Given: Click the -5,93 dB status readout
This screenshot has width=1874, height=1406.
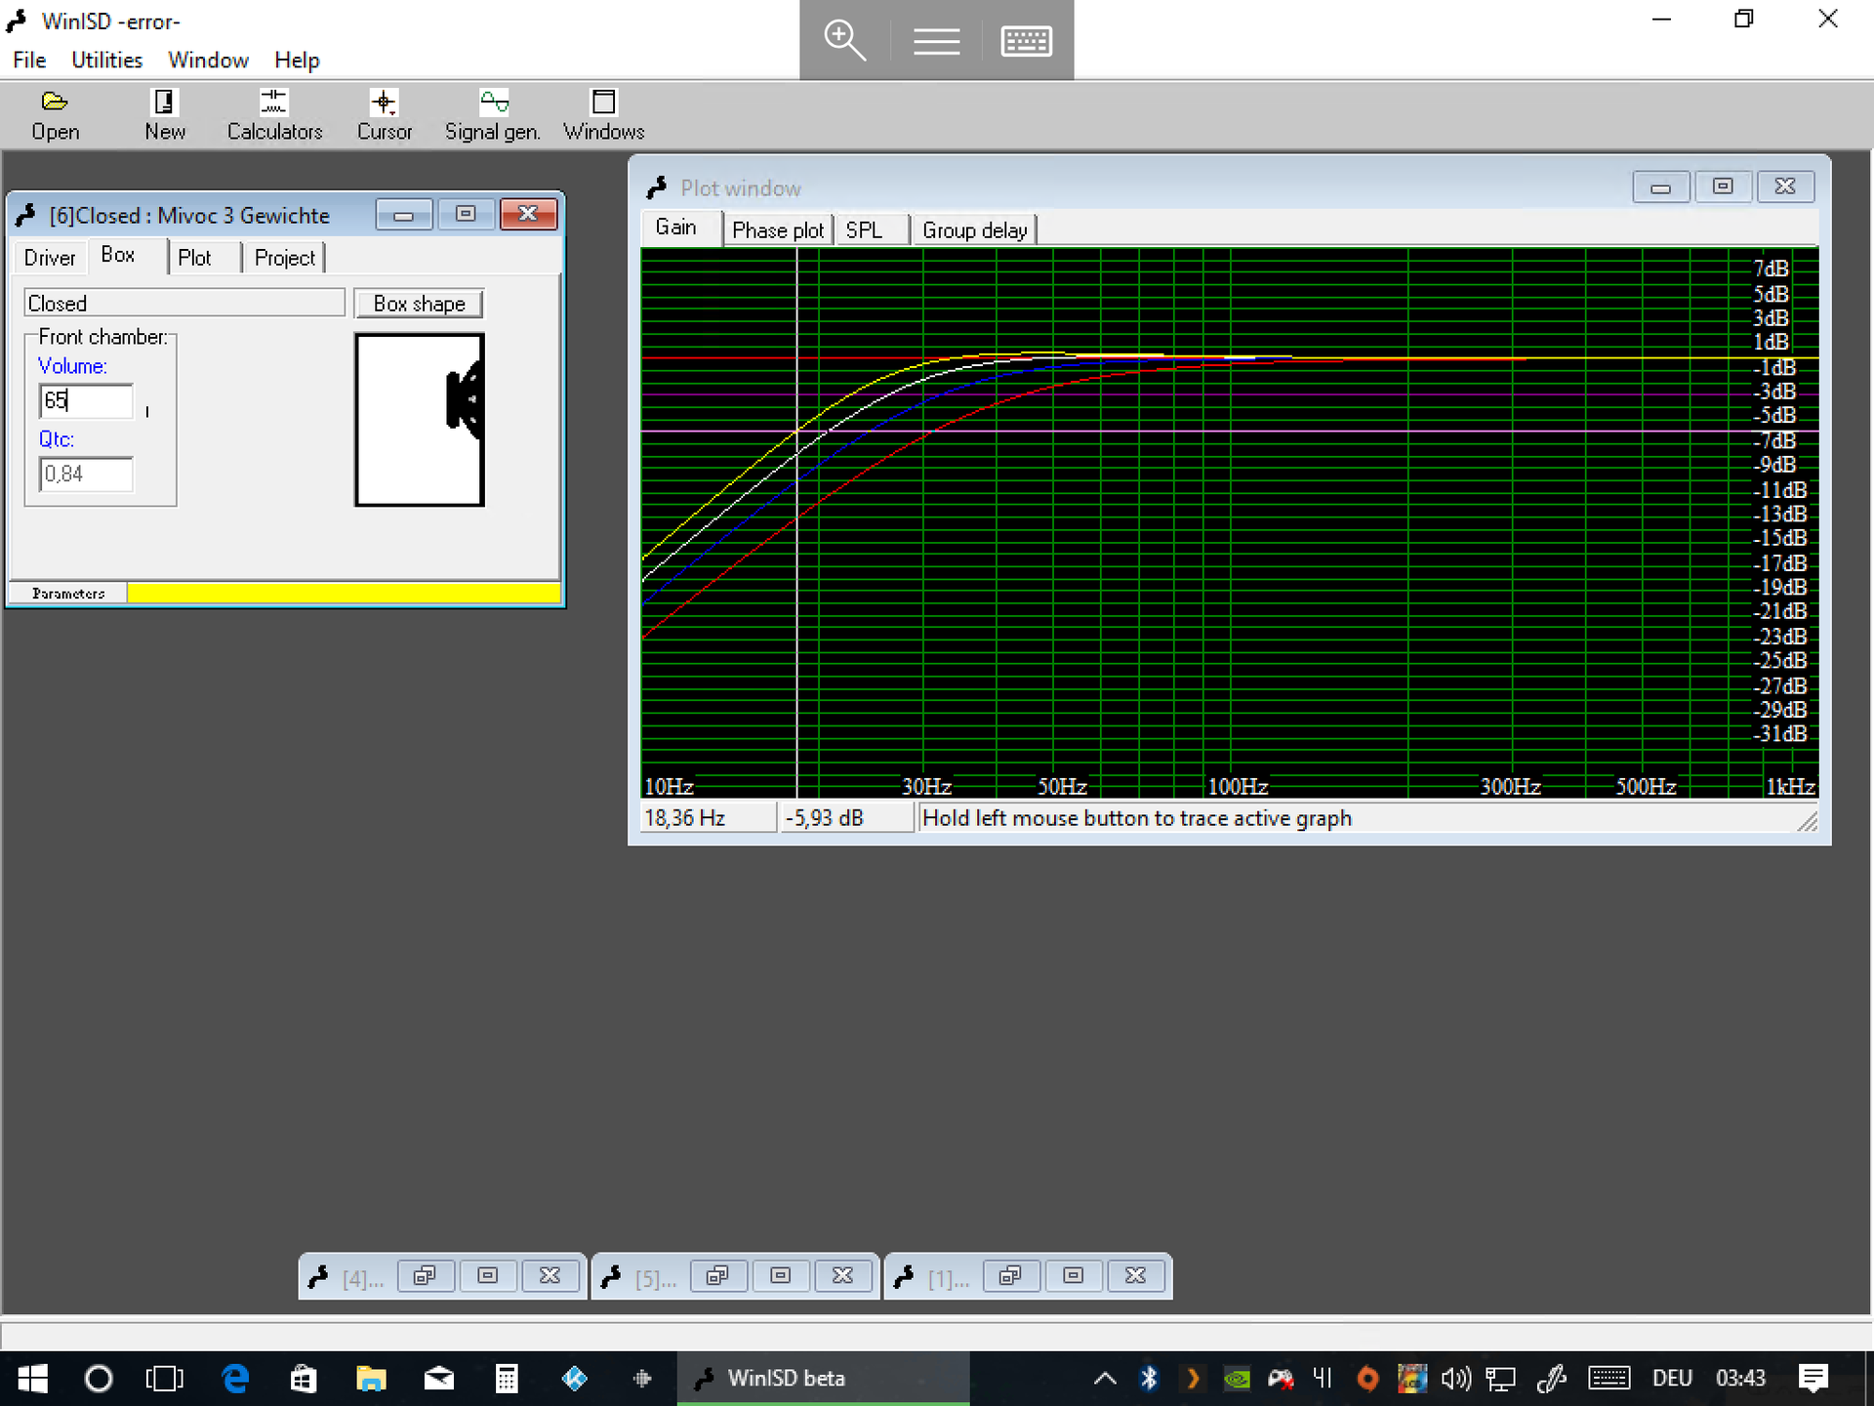Looking at the screenshot, I should point(847,817).
